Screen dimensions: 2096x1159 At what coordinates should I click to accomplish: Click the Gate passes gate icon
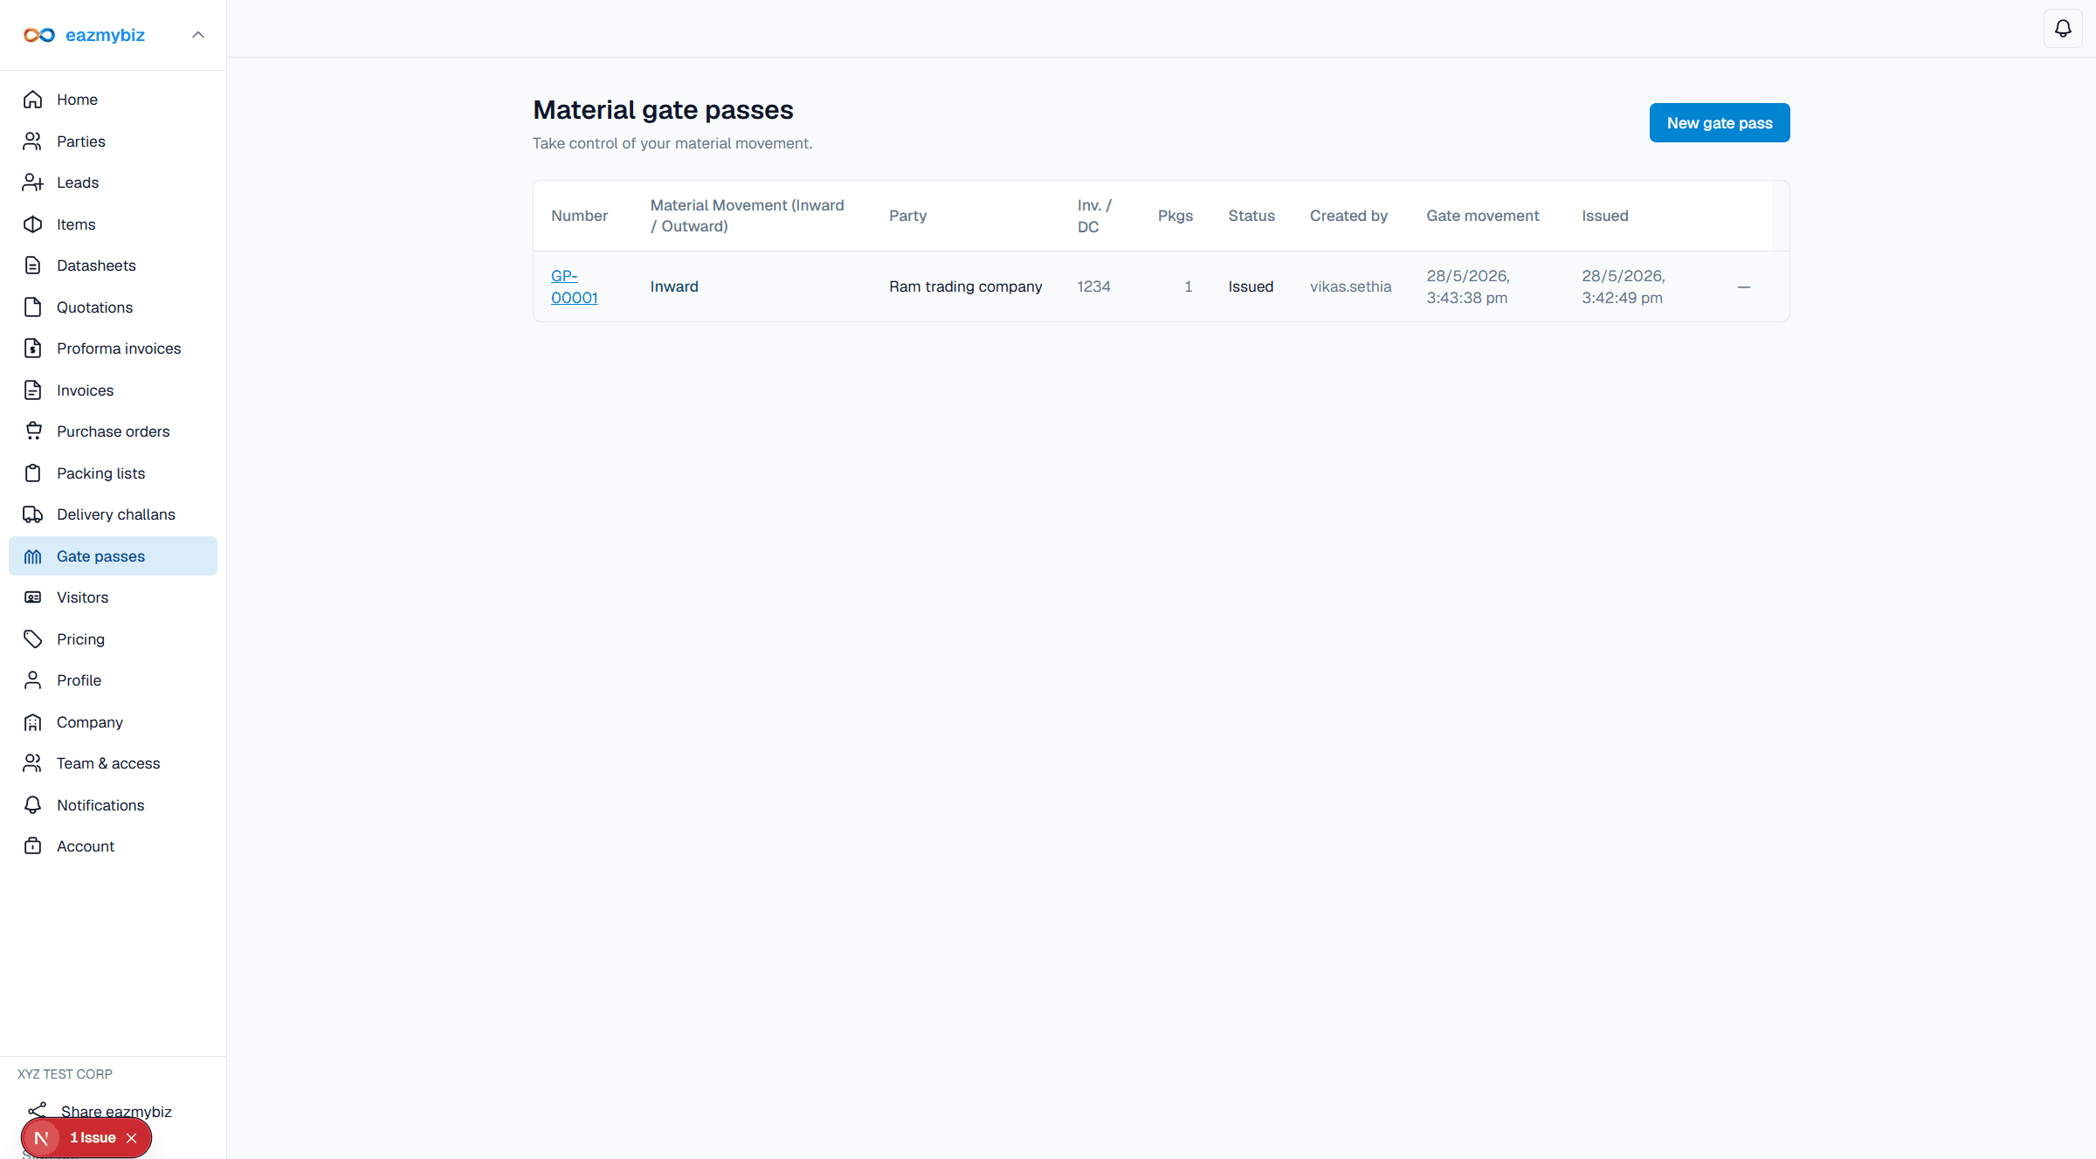[x=33, y=556]
